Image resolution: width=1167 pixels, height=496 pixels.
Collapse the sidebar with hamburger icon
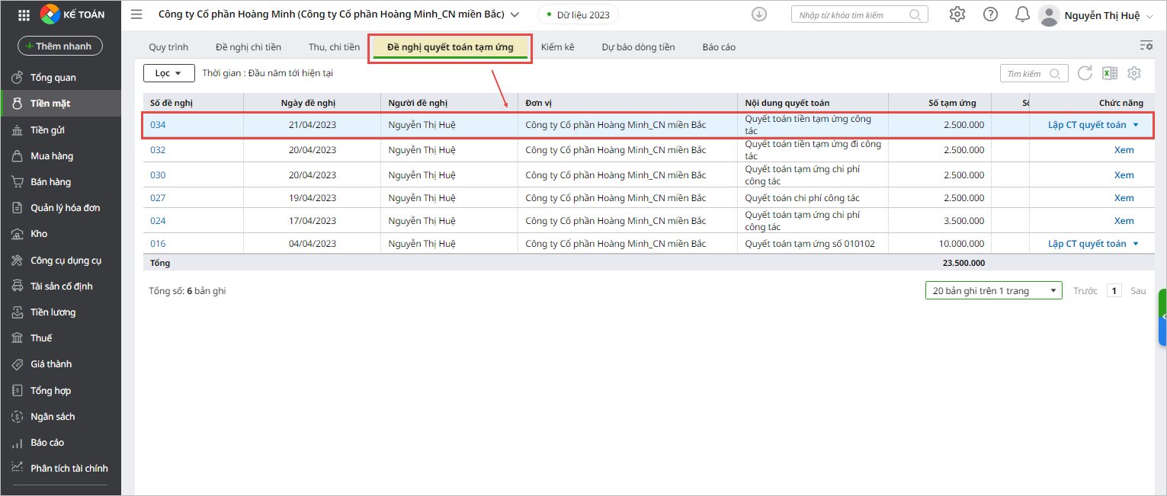point(136,14)
